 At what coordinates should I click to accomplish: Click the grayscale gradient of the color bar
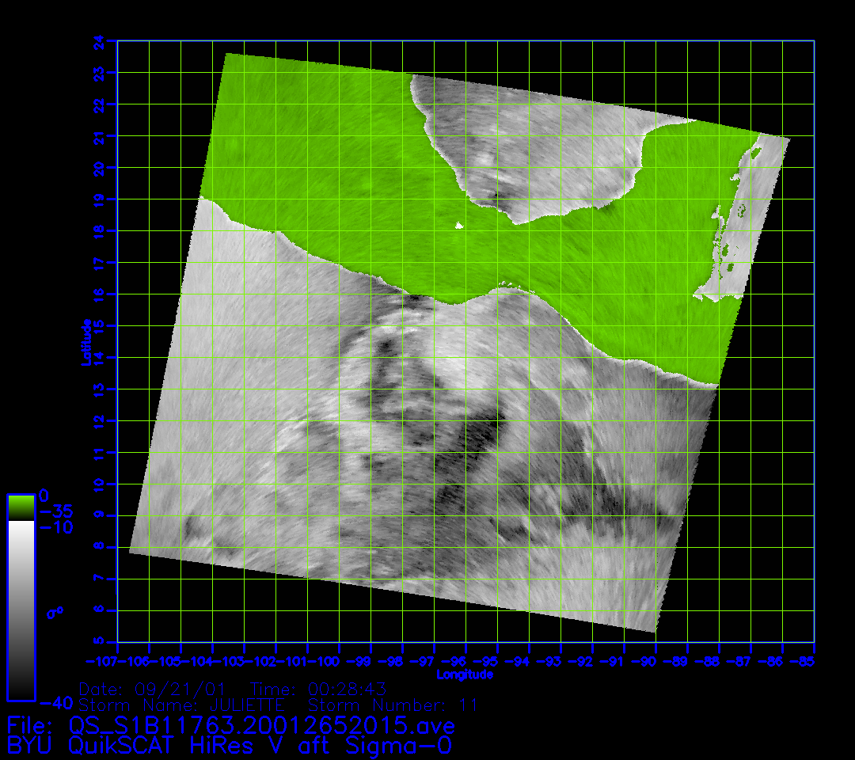21,610
